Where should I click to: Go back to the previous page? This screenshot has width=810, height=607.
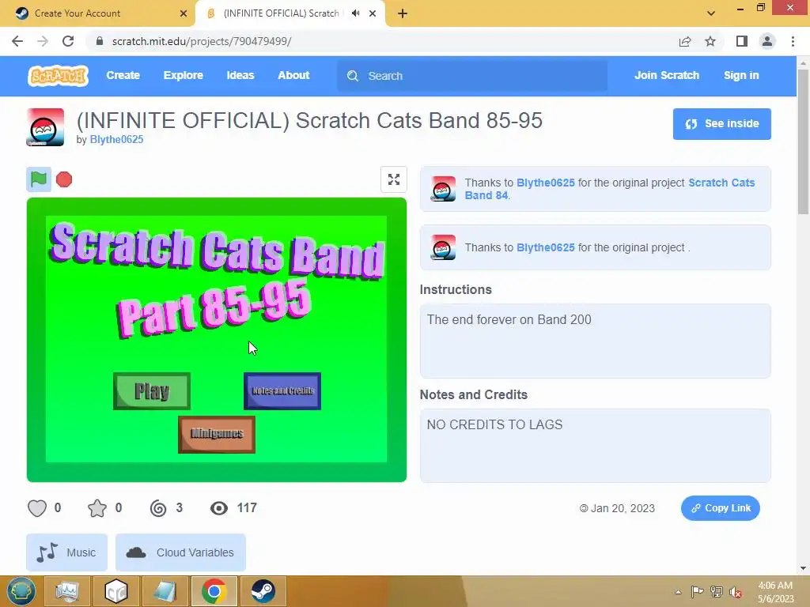coord(17,41)
